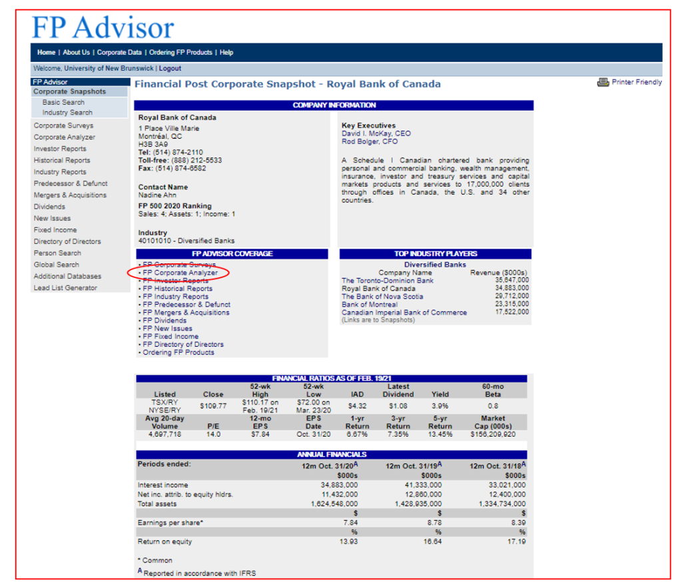Open FP Predecessor & Defunct coverage link
This screenshot has height=582, width=682.
point(186,305)
